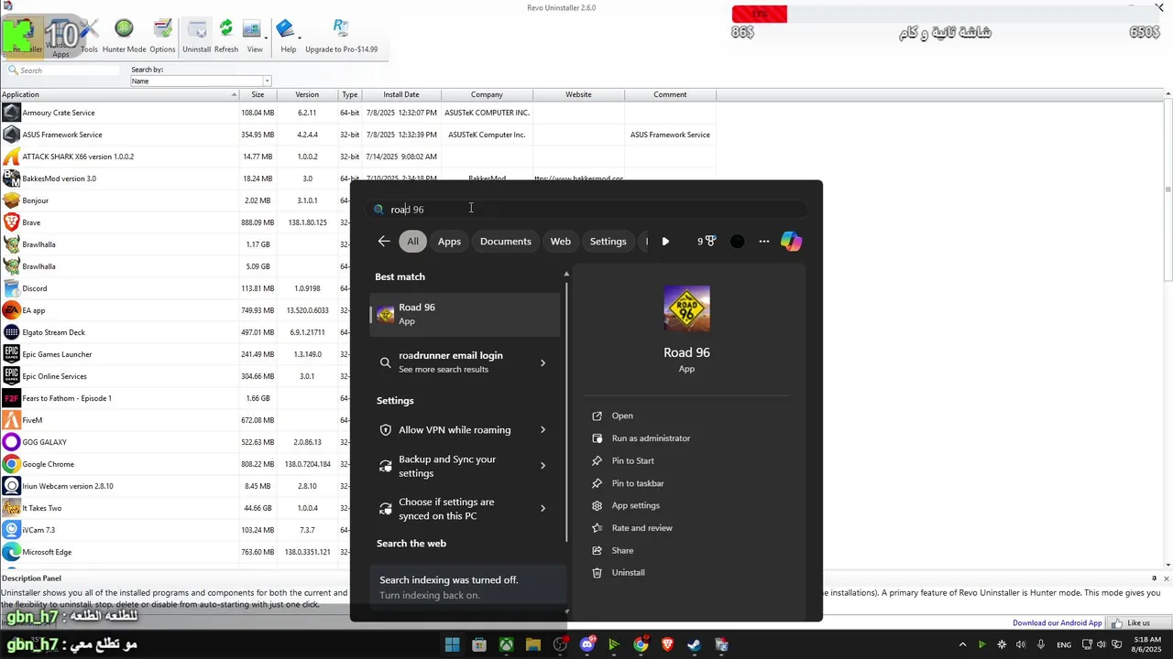Viewport: 1173px width, 659px height.
Task: Choose Pin to taskbar
Action: pos(638,483)
